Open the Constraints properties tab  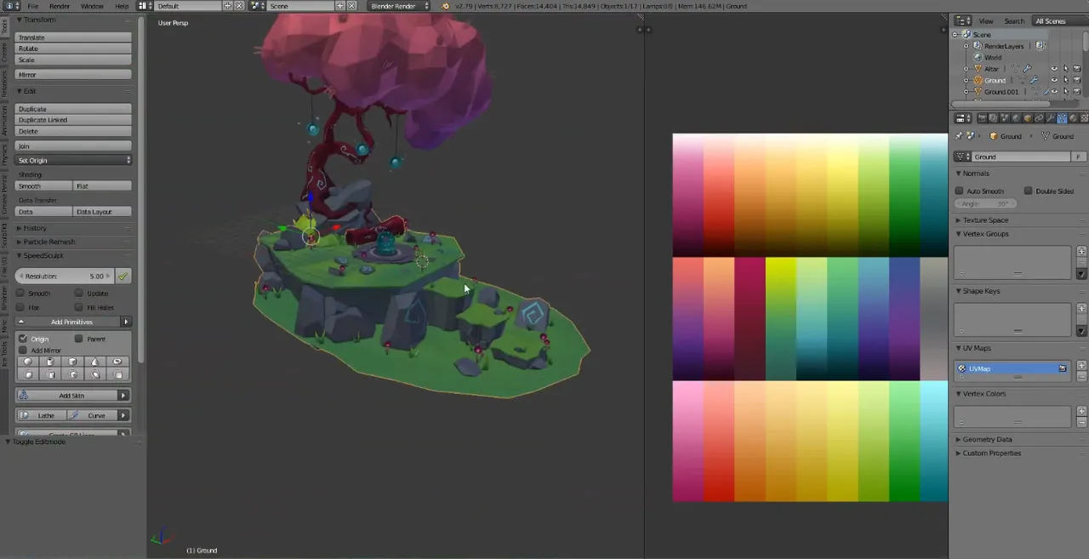pos(1039,118)
